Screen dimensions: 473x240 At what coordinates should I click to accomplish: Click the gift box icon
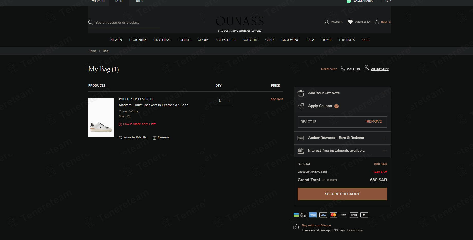click(301, 93)
